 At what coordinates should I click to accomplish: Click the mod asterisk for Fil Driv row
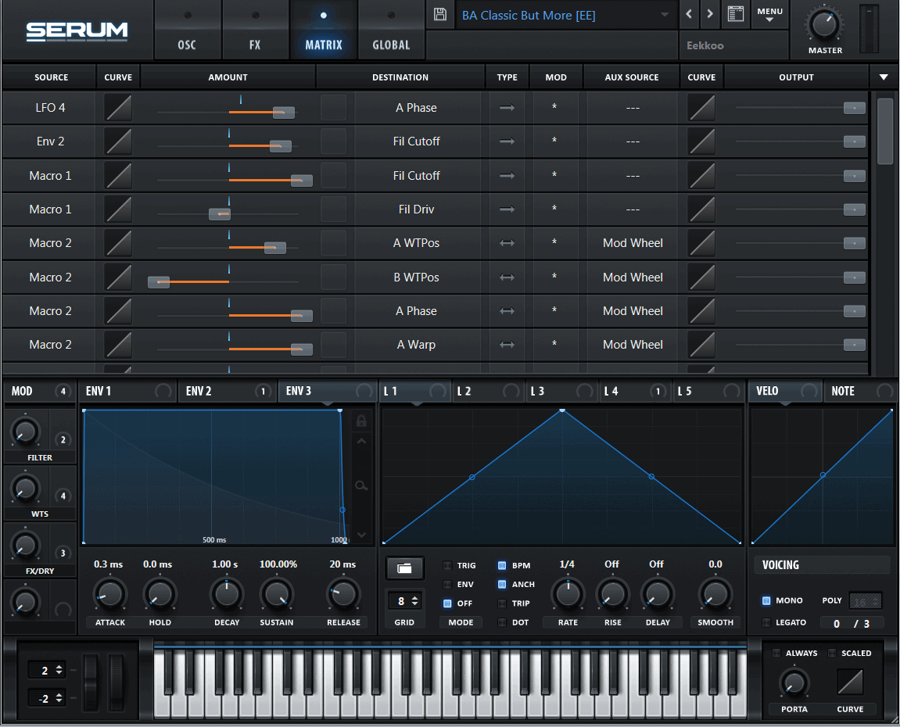coord(554,210)
